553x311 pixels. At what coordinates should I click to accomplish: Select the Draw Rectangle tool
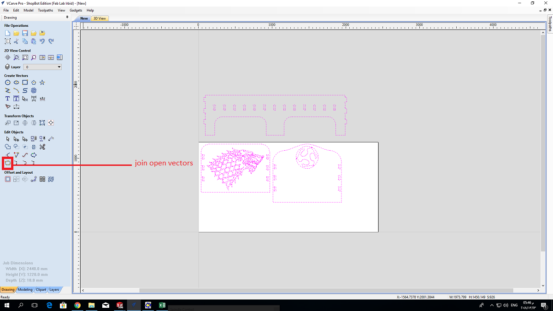pyautogui.click(x=25, y=82)
